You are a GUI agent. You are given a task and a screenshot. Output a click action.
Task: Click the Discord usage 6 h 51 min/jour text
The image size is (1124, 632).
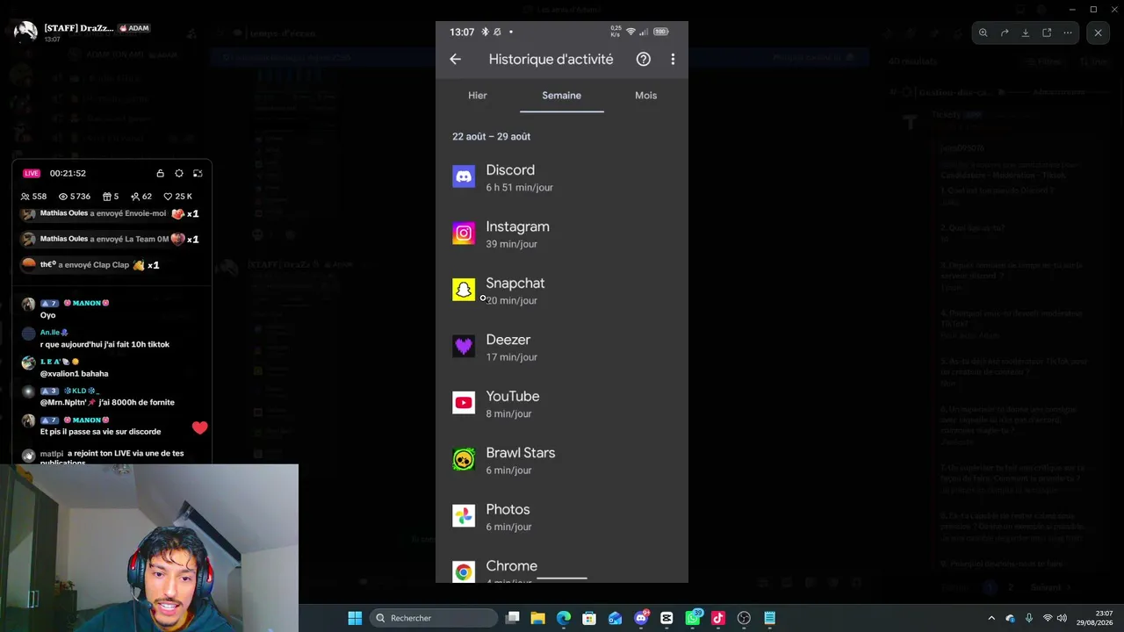519,188
